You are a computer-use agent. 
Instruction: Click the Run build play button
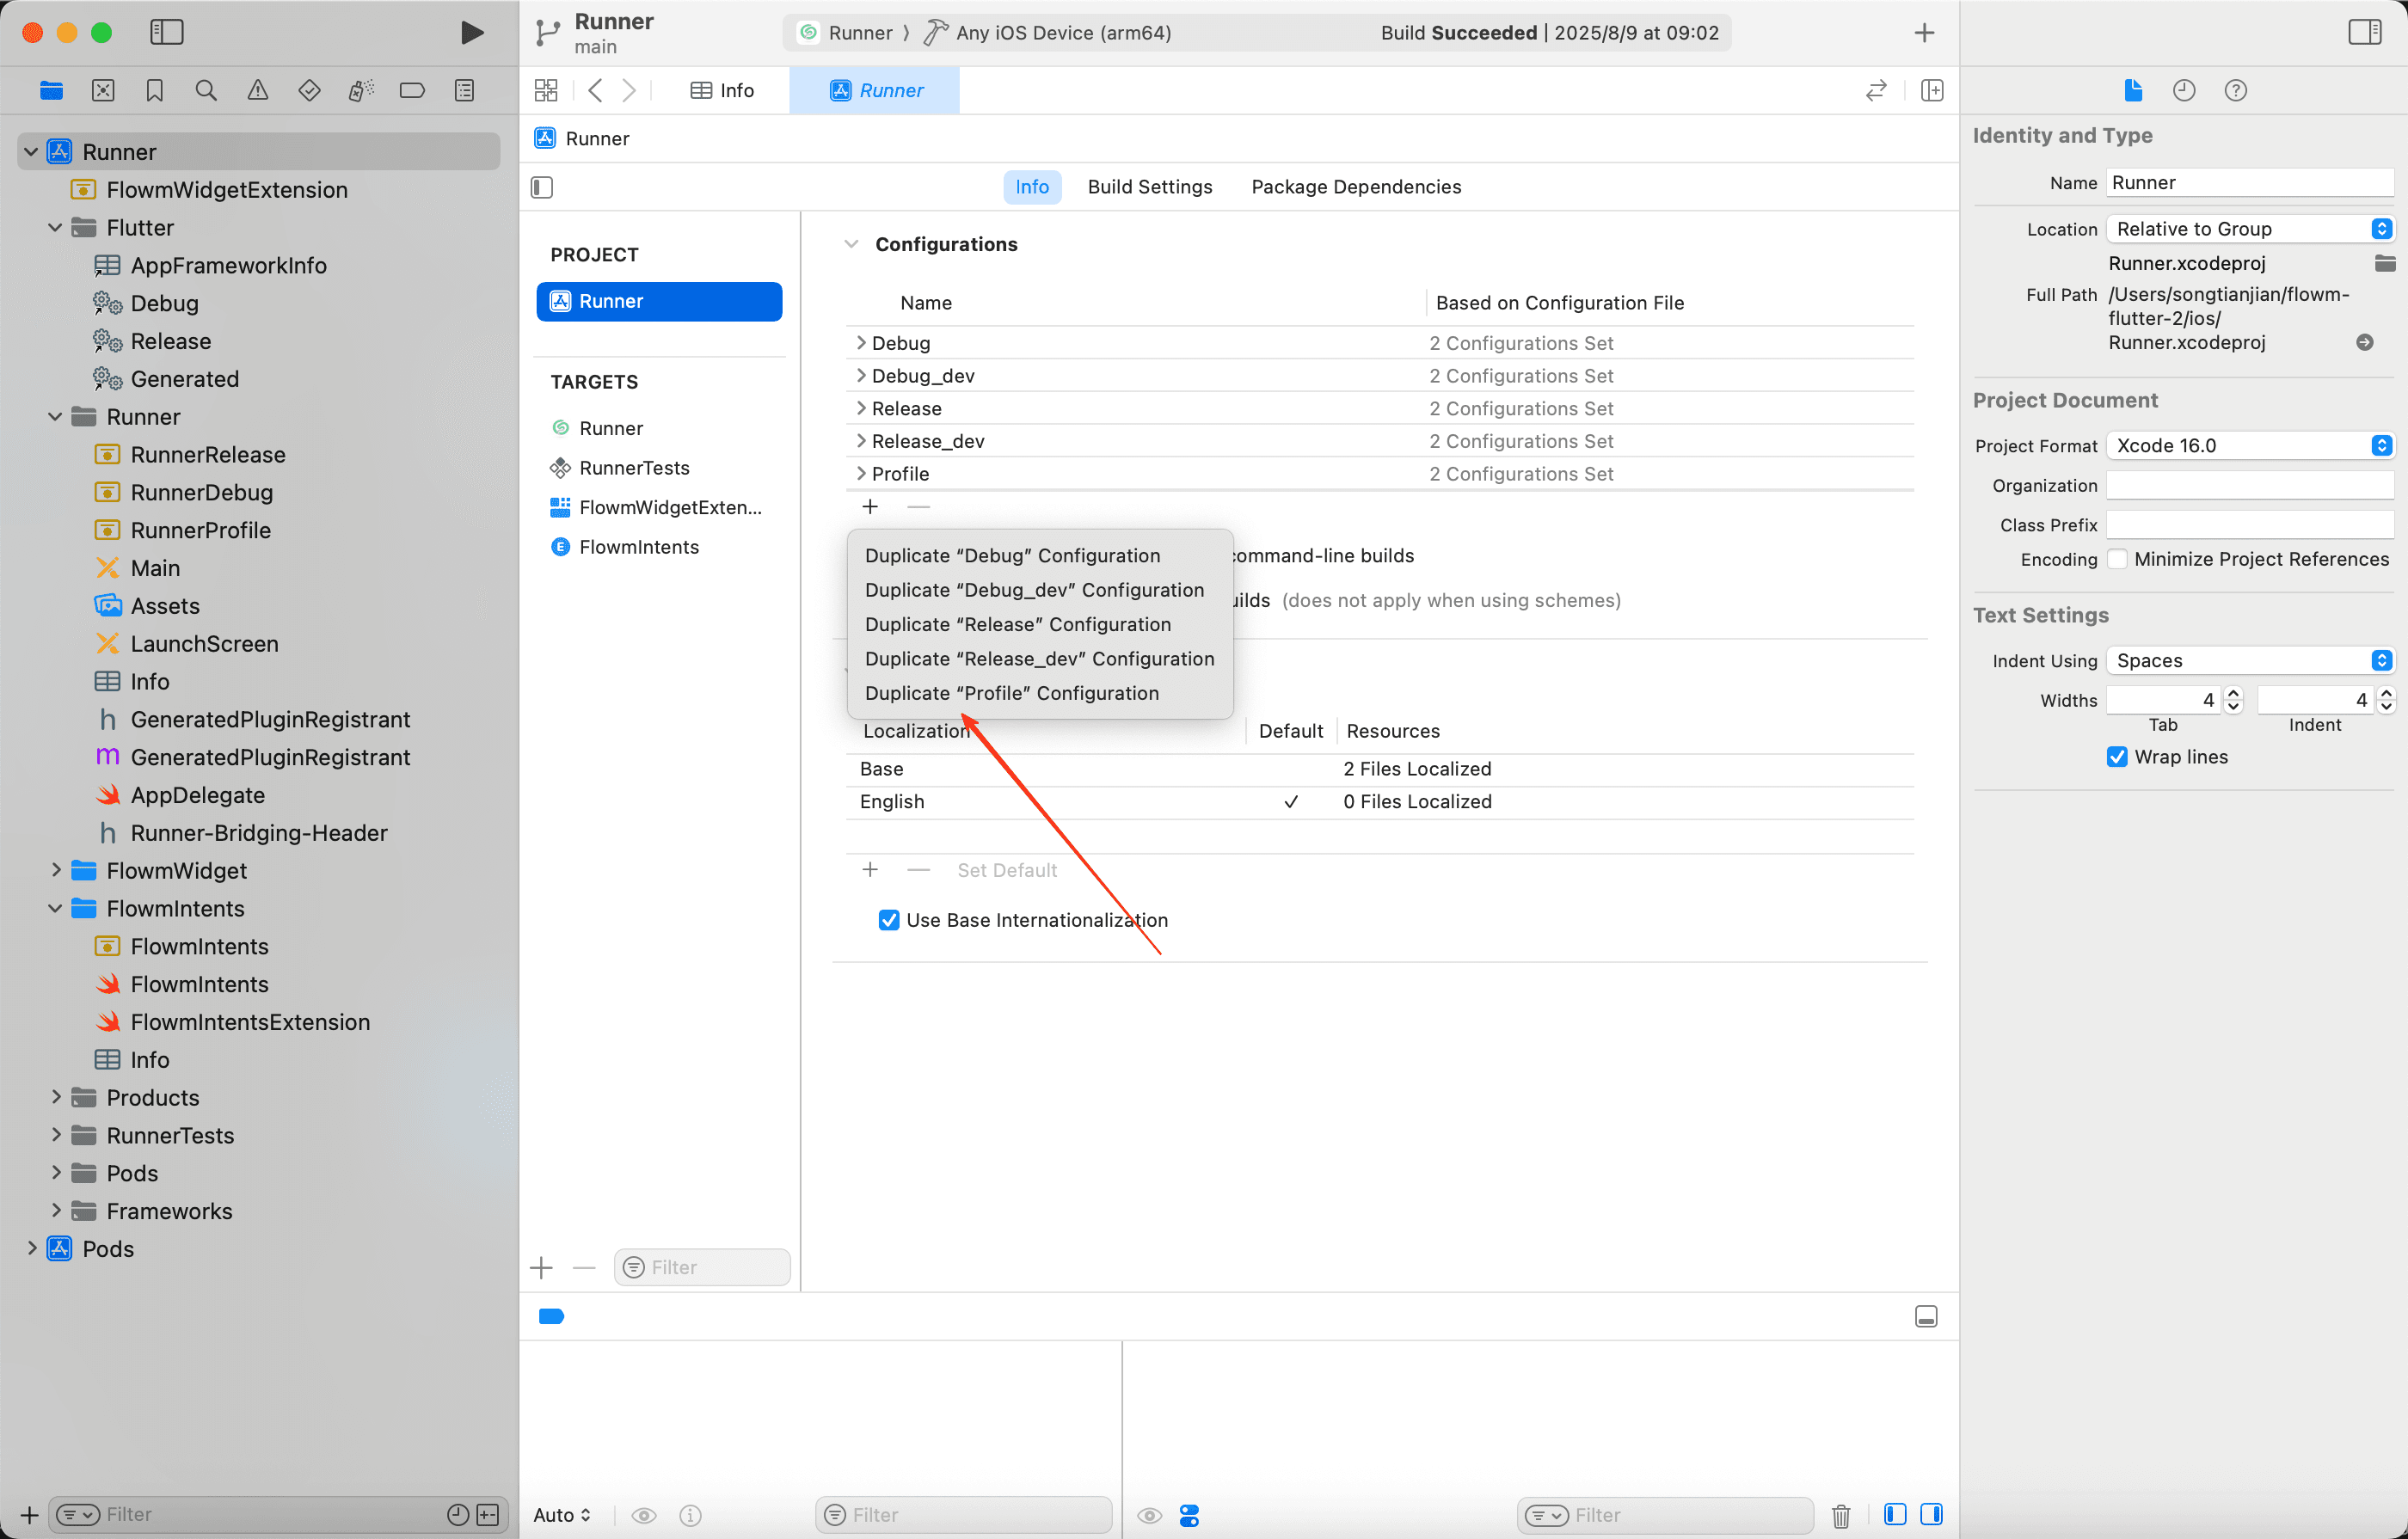(x=472, y=32)
